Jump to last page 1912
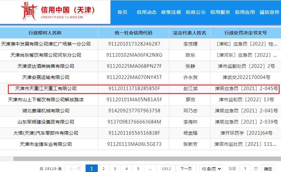Screen dimensions: 281x172 pos(166,169)
